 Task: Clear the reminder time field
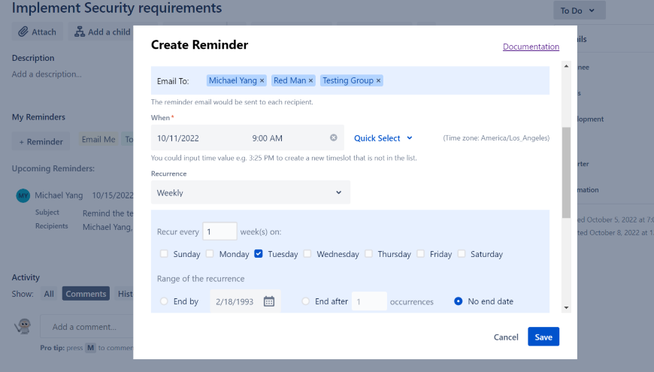[334, 138]
